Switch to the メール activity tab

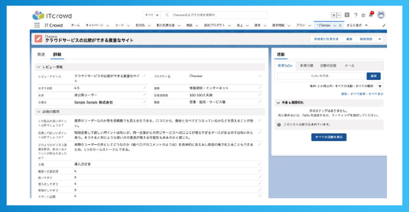[349, 65]
